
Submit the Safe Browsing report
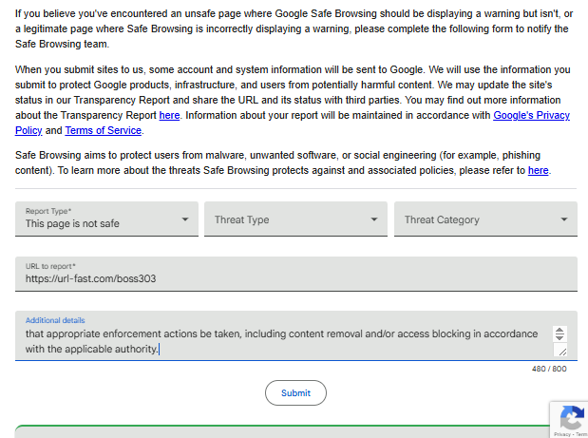[x=295, y=393]
